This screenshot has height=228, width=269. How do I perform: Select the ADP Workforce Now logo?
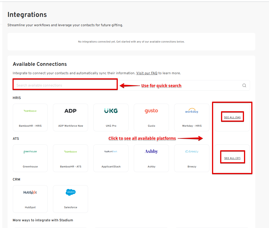point(70,111)
